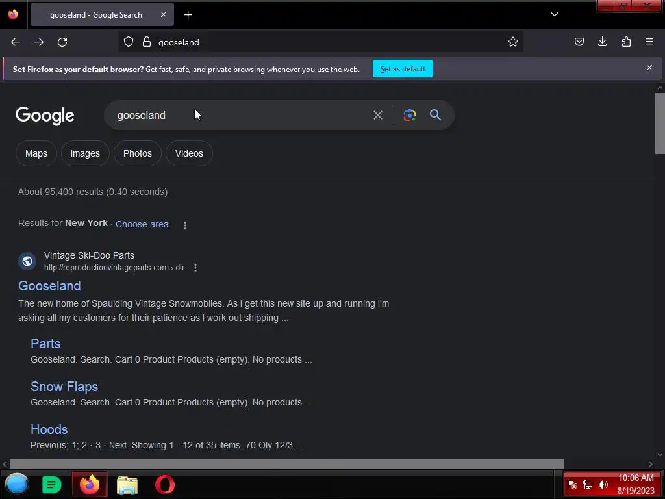Search by image with Google Lens icon
Image resolution: width=665 pixels, height=499 pixels.
coord(410,115)
